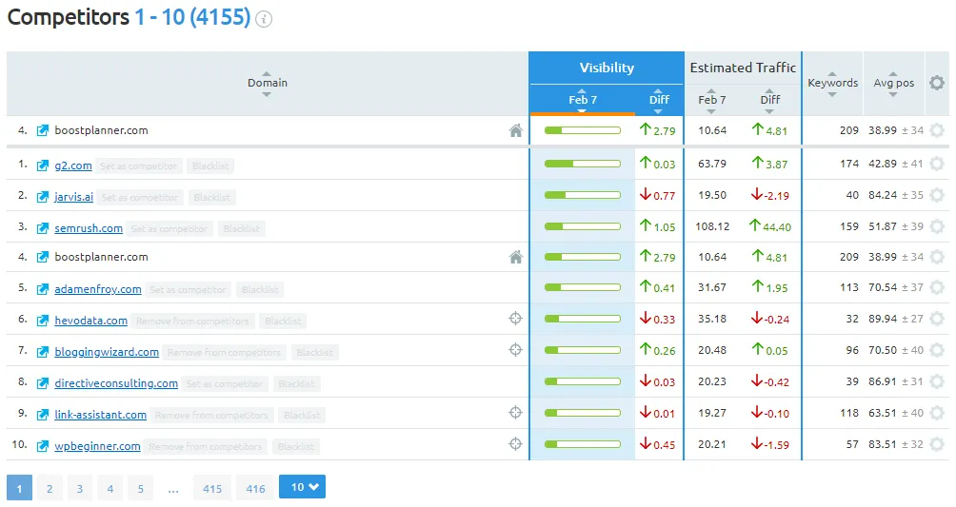Open external link icon for g2.com
This screenshot has width=956, height=507.
tap(42, 166)
